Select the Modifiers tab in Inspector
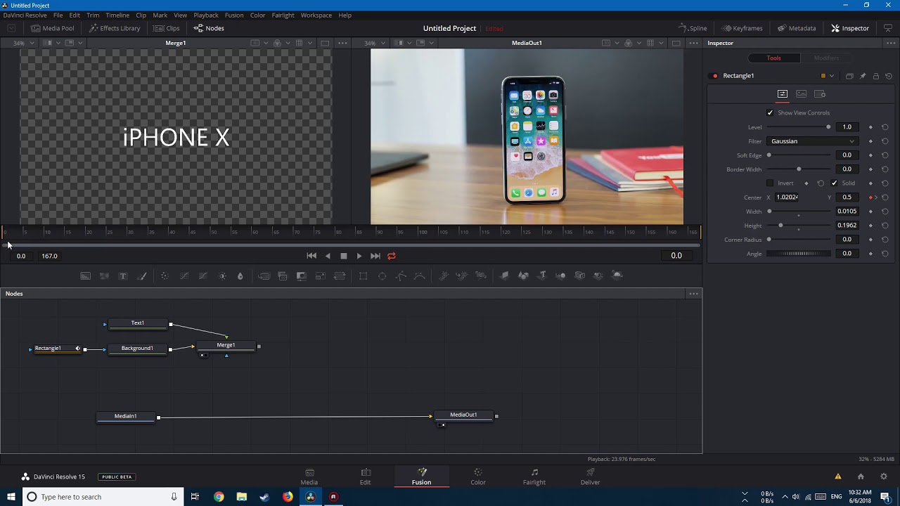 point(826,58)
